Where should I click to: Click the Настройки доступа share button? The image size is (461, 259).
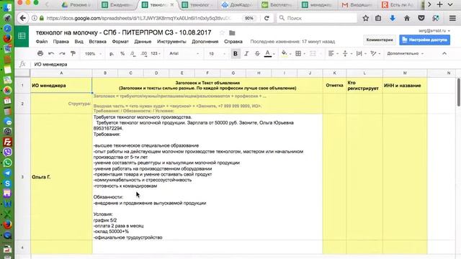coord(424,40)
